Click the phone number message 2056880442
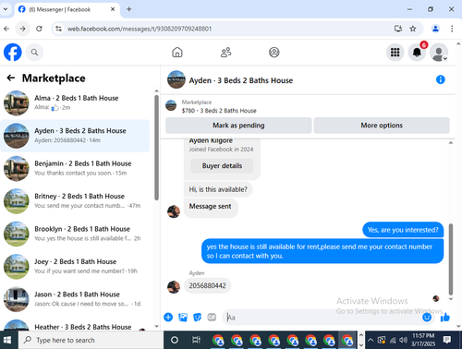This screenshot has height=349, width=462. click(x=207, y=285)
